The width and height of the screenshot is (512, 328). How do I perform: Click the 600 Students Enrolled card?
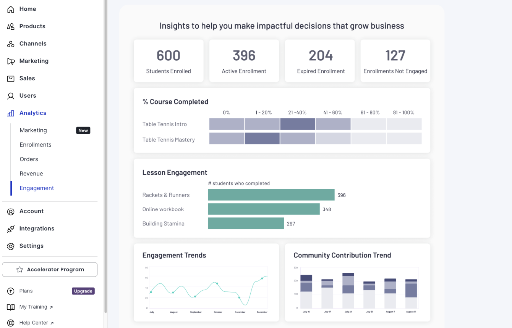(169, 61)
